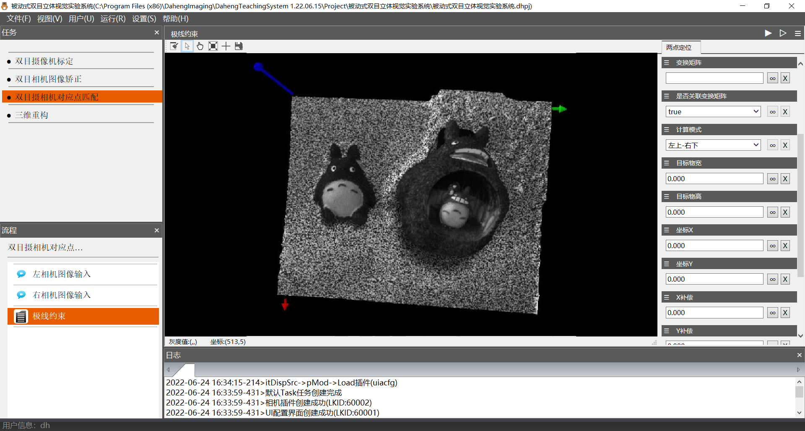Open the 运行(R) menu
805x431 pixels.
(113, 19)
